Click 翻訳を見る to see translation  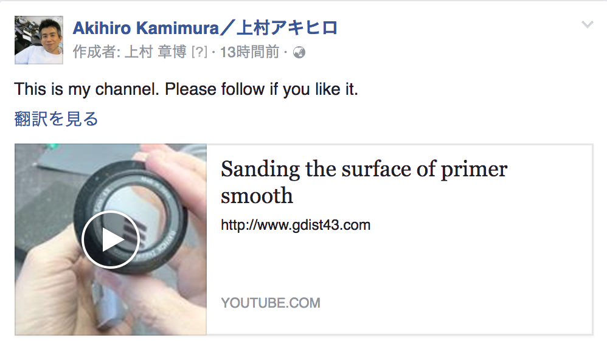56,119
